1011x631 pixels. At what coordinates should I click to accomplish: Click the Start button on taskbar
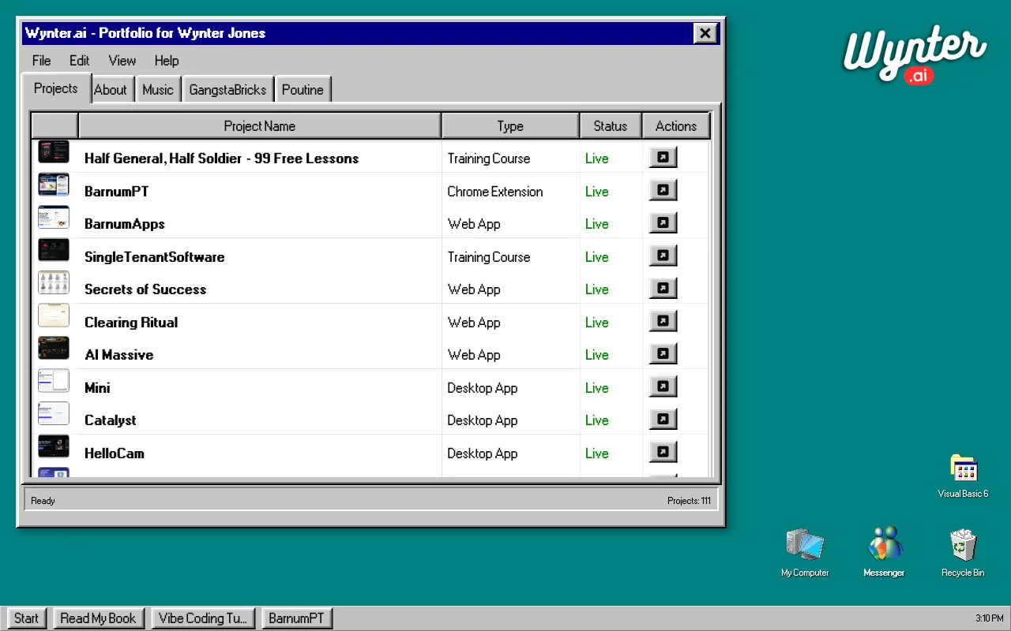(x=26, y=618)
